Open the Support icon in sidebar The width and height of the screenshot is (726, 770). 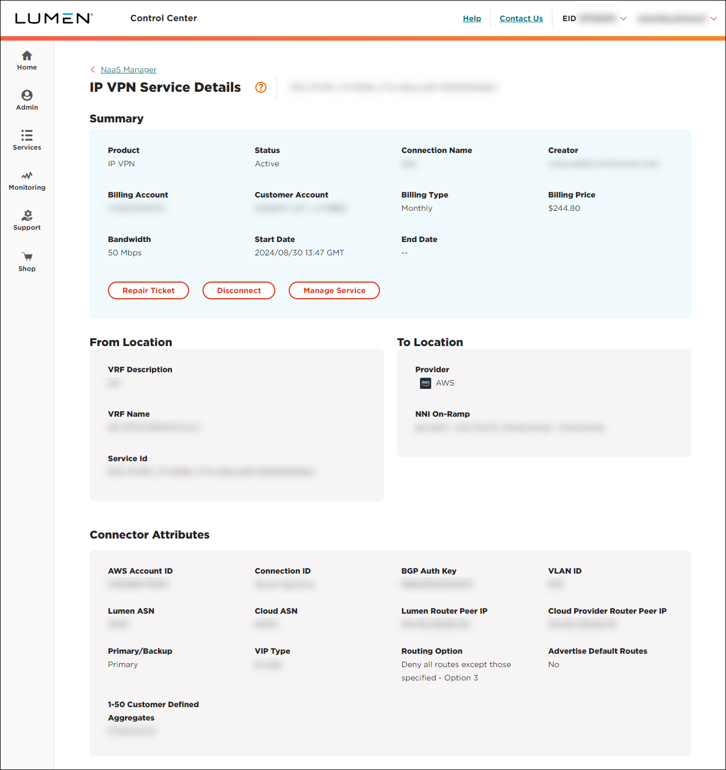27,215
